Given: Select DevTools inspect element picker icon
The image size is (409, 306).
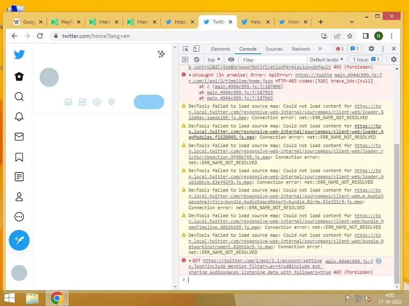Looking at the screenshot, I should tap(185, 49).
